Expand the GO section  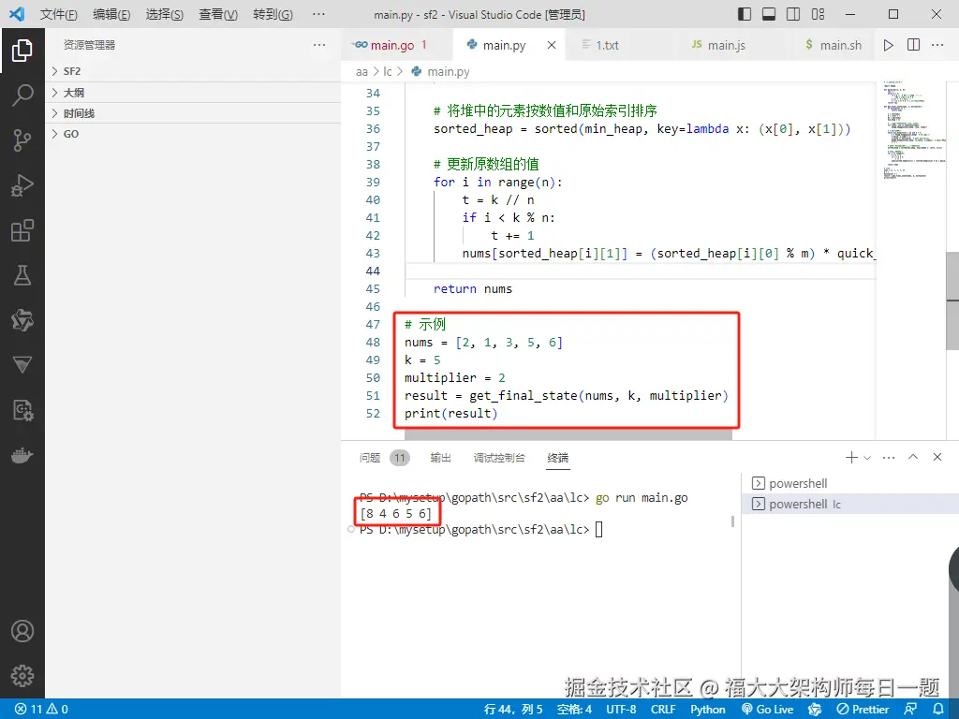pos(193,134)
